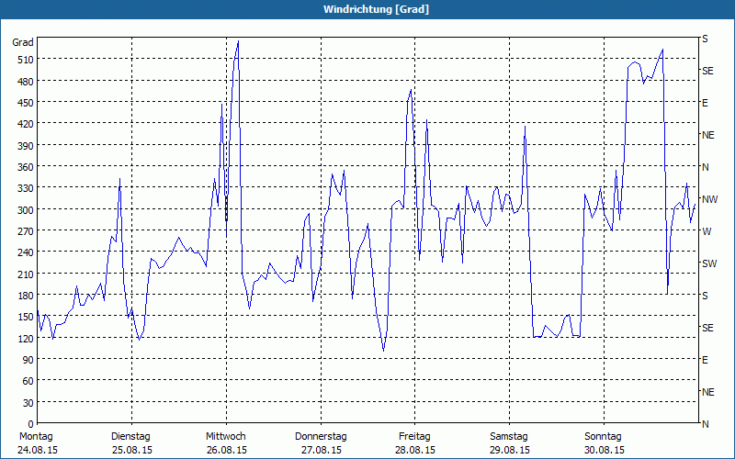
Task: Click the 'N' compass label at 0 level
Action: [706, 424]
